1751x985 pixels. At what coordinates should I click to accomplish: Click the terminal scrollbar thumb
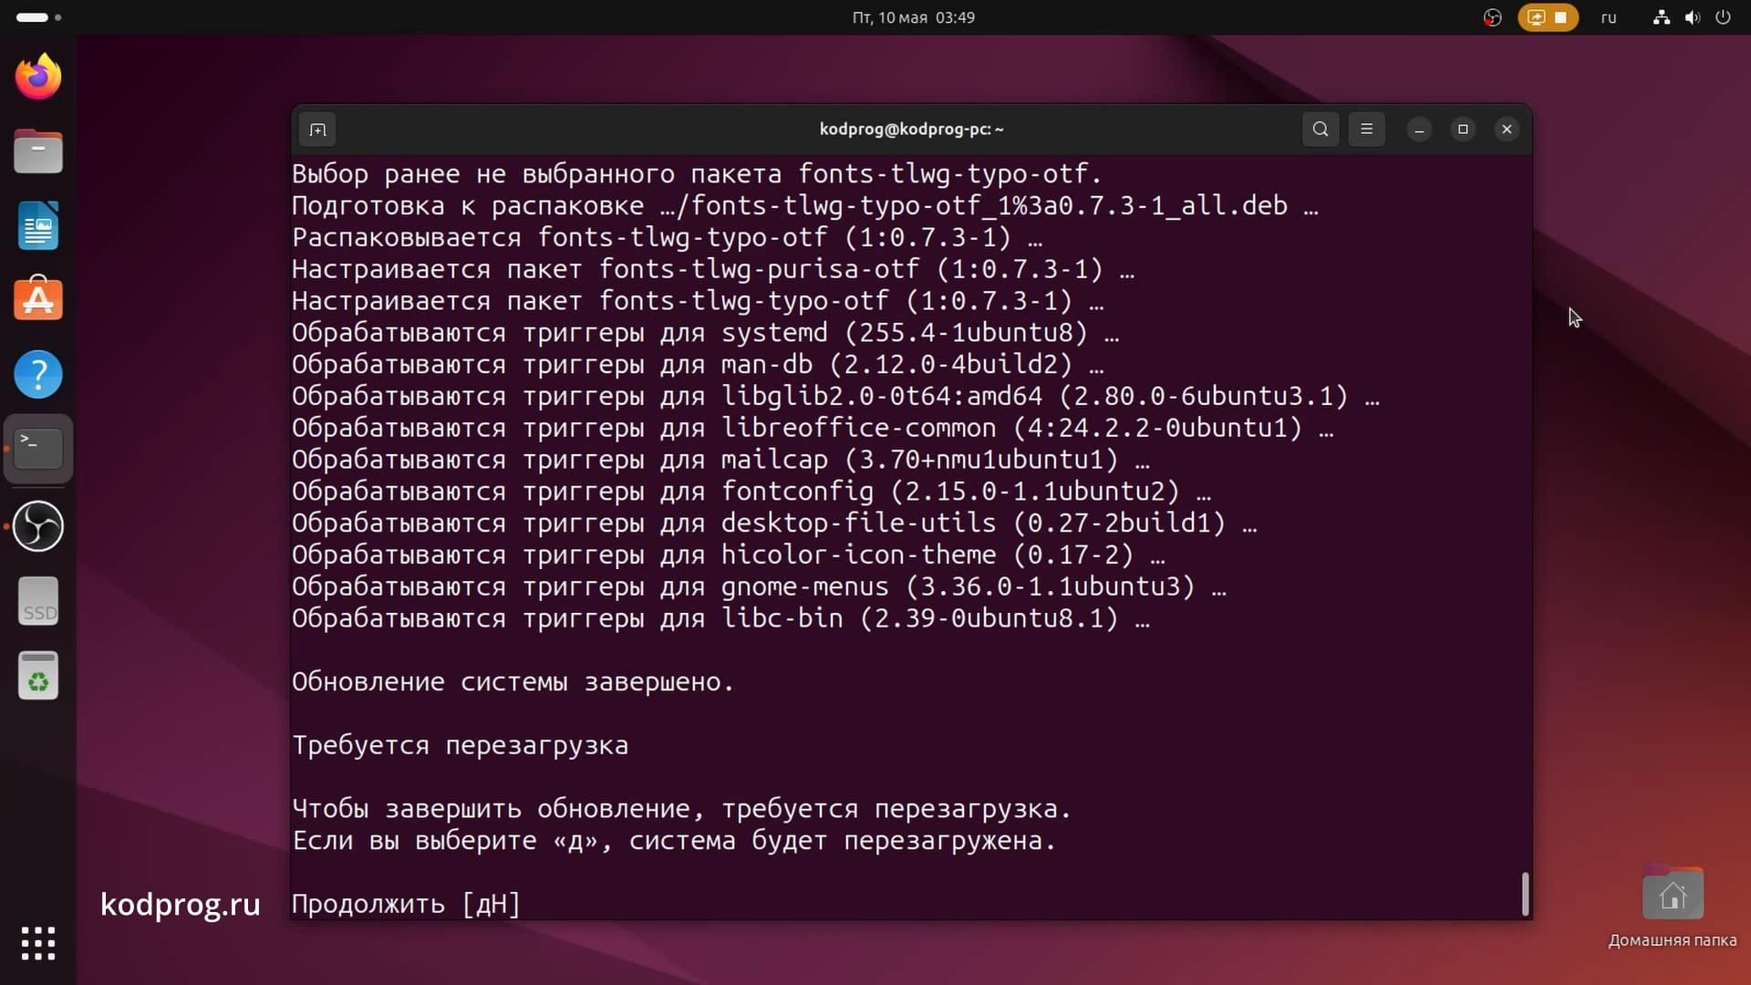1525,894
